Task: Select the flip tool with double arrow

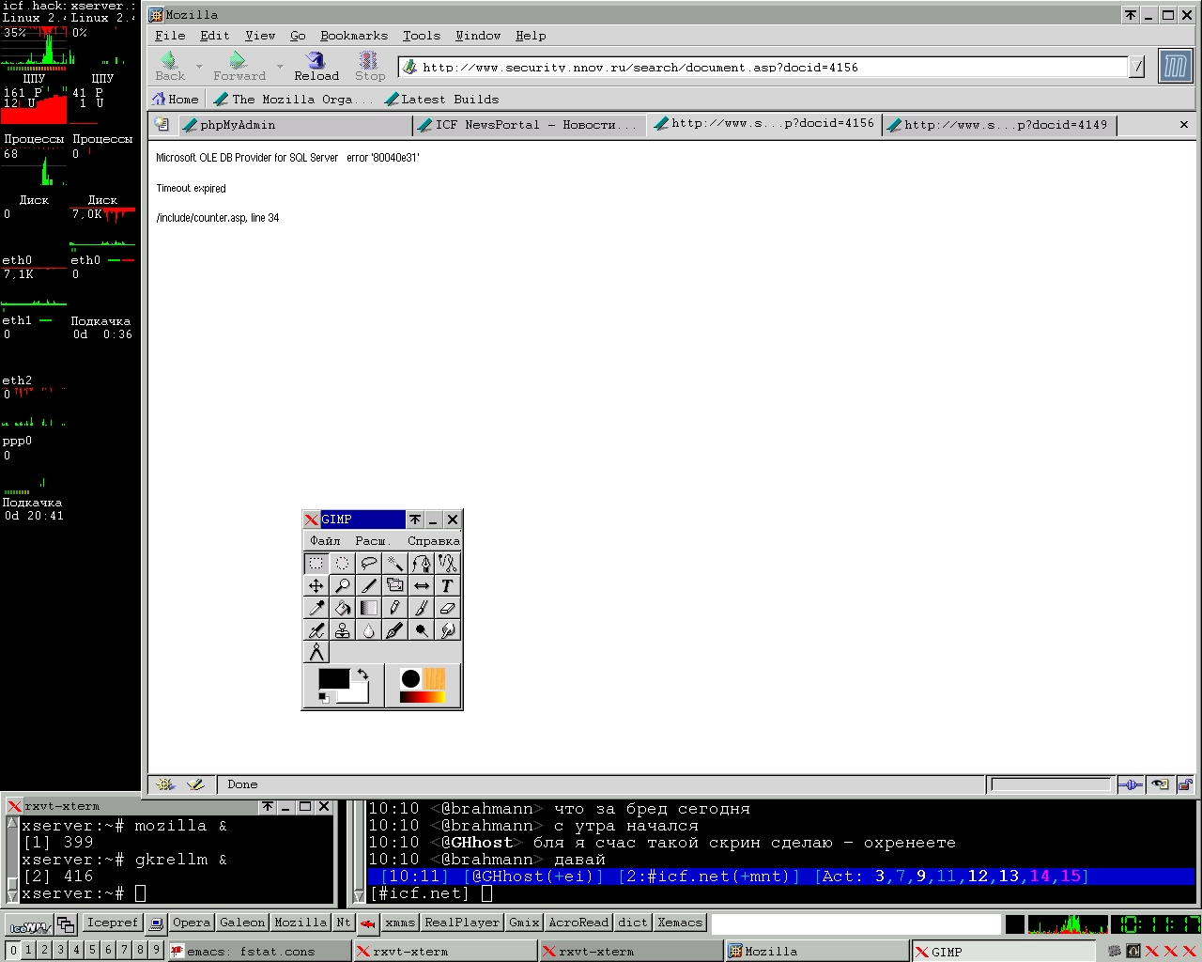Action: click(x=422, y=585)
